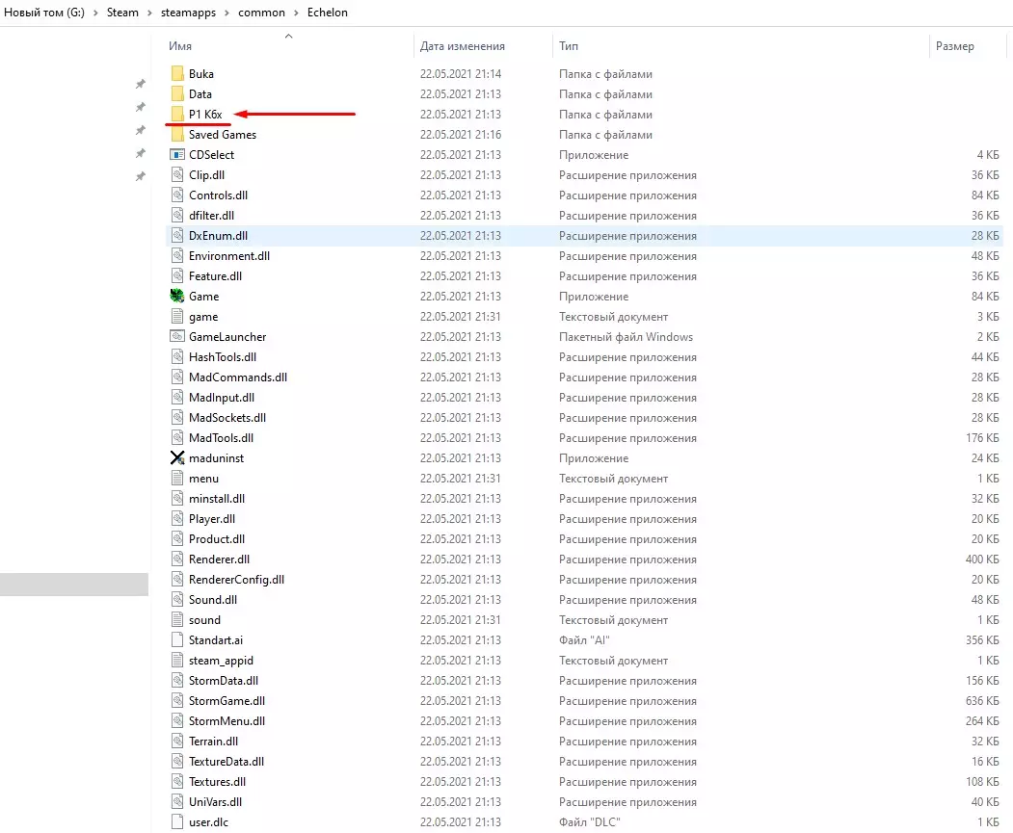Select the Sound.dll file icon
Screen dimensions: 1013x833
click(177, 599)
